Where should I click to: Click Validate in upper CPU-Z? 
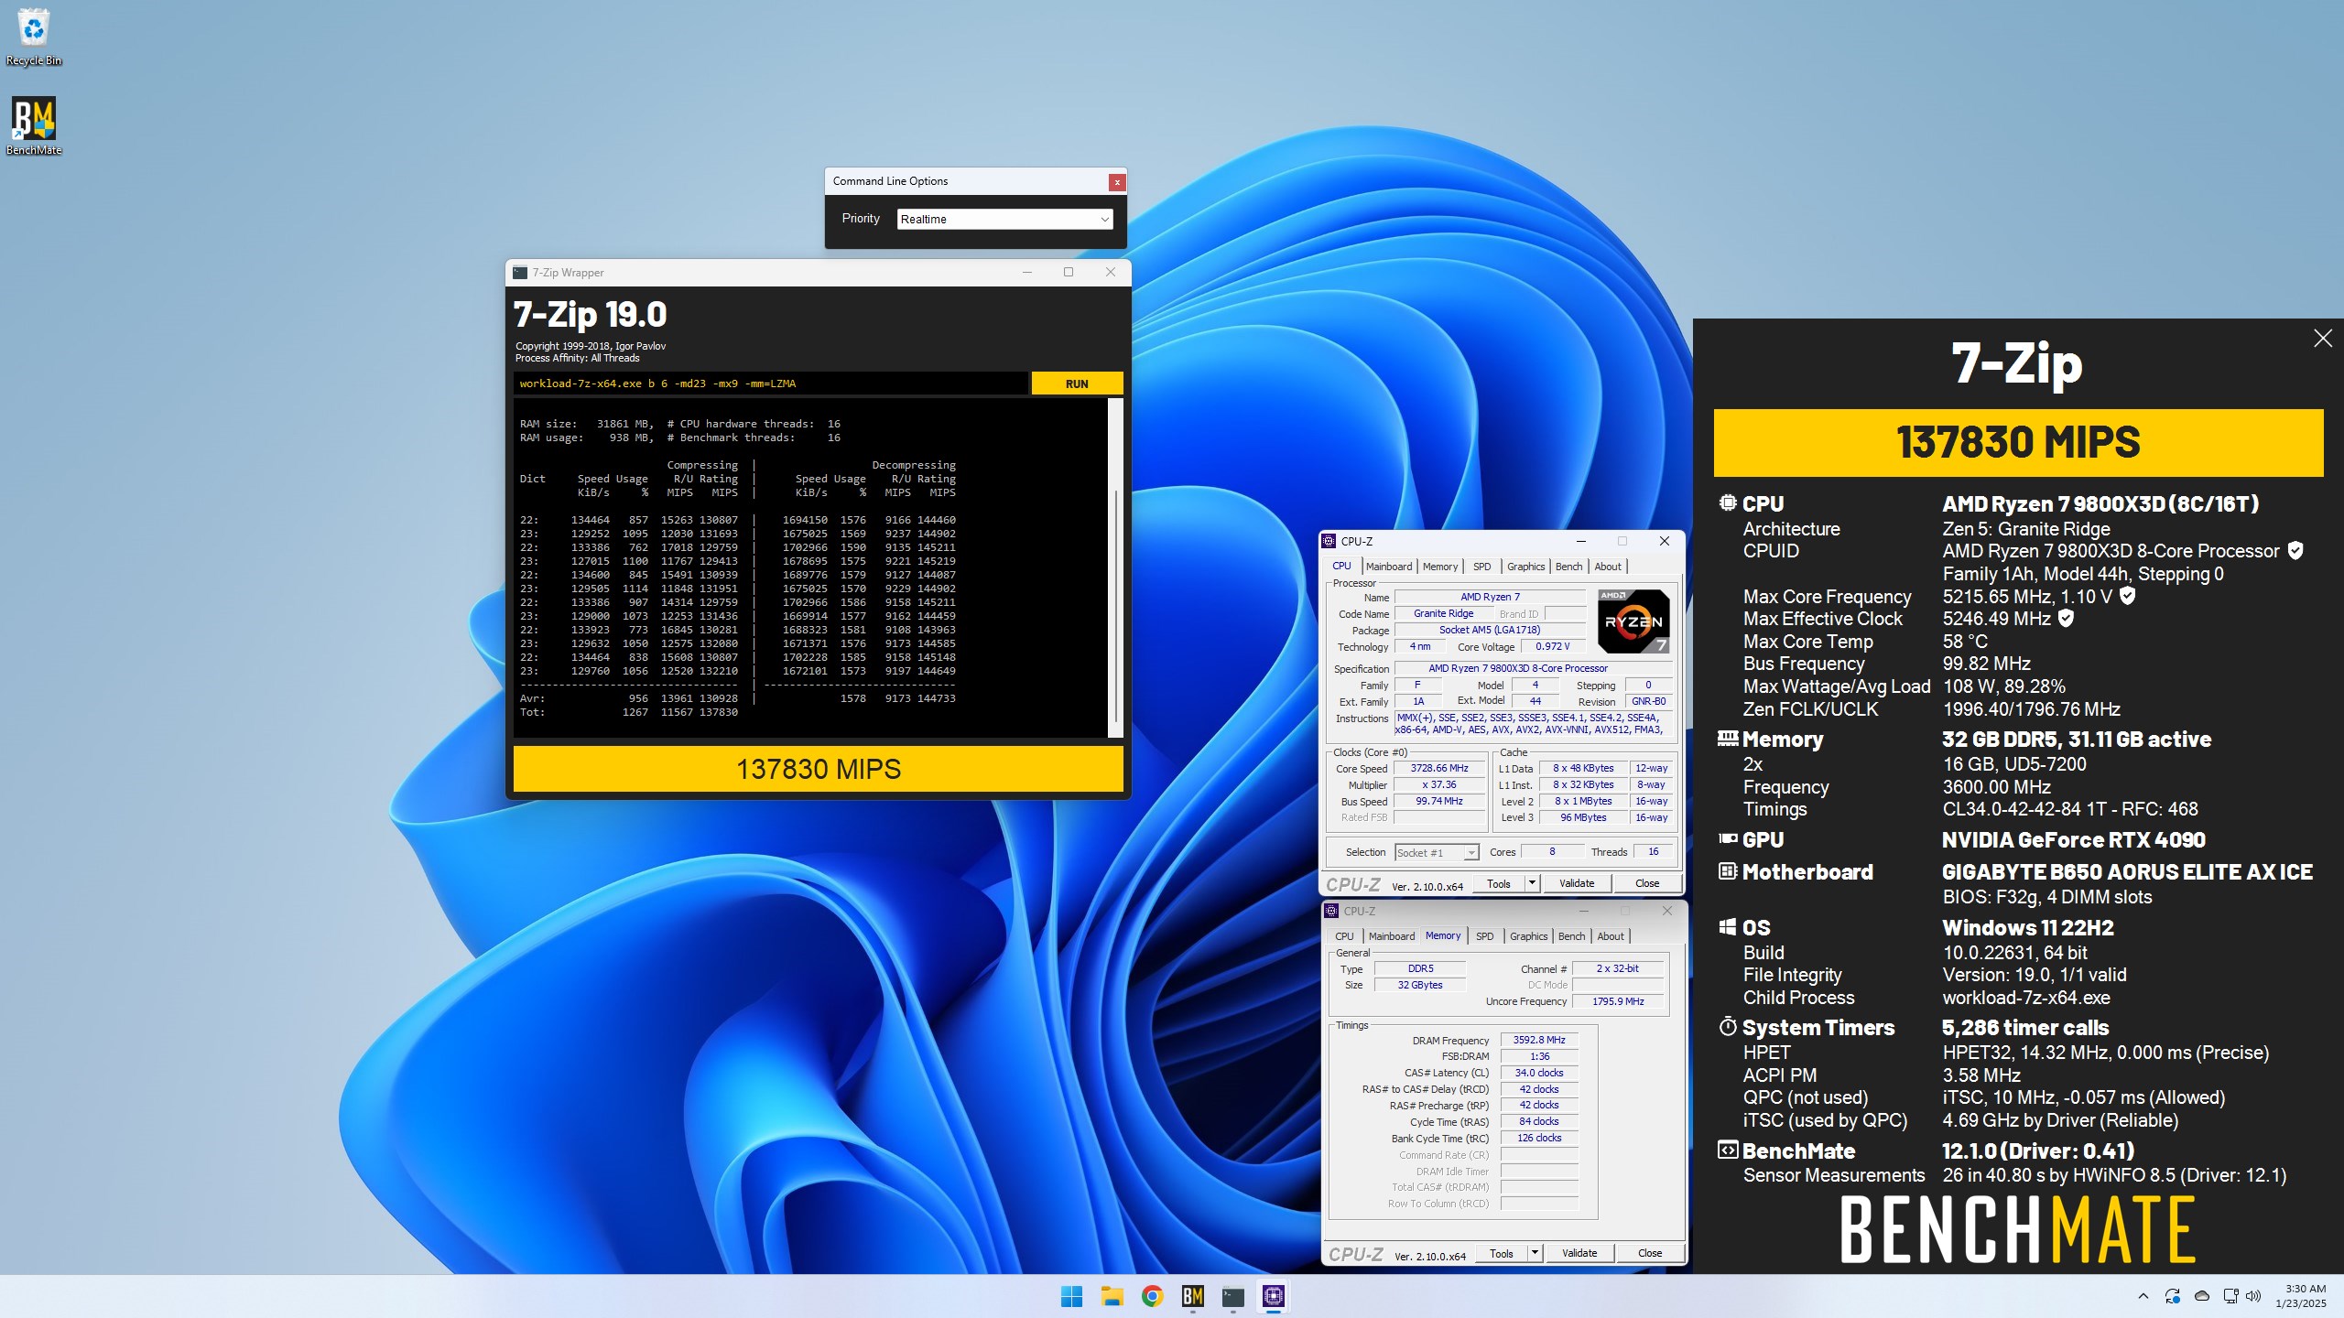coord(1576,883)
